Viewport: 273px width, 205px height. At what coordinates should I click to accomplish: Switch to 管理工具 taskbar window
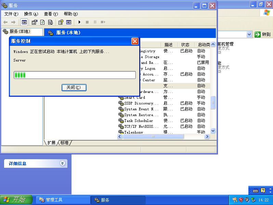point(63,200)
